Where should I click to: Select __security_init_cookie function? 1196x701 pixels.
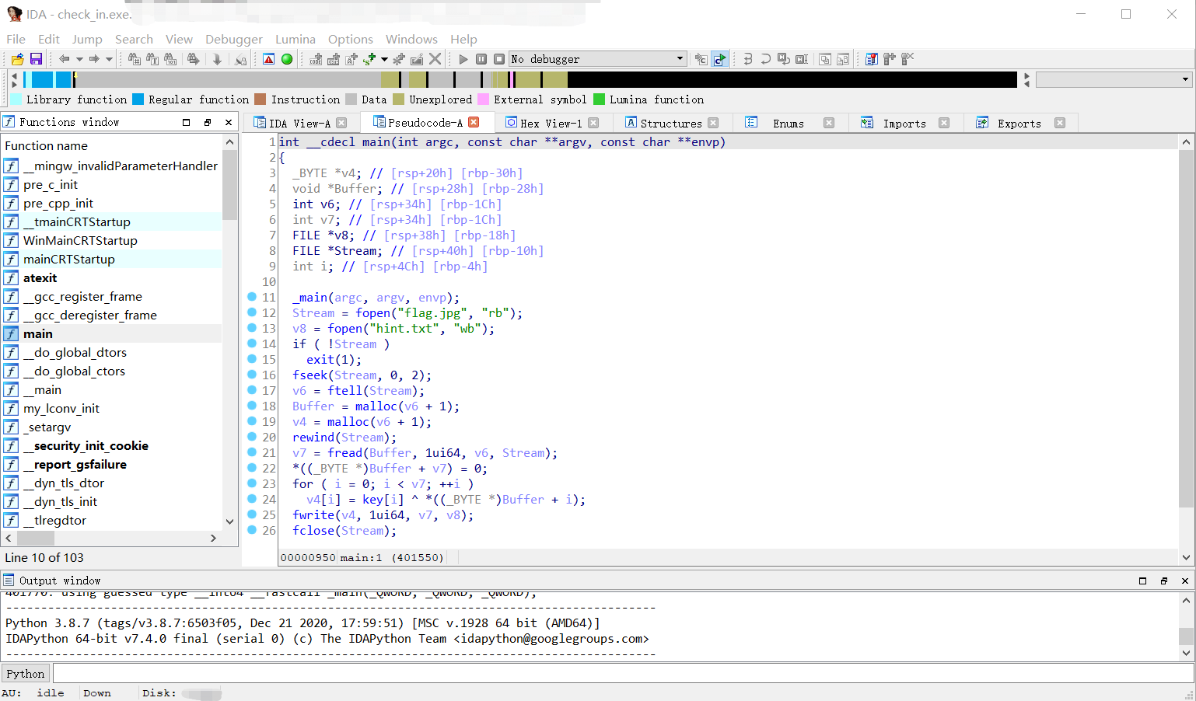pyautogui.click(x=112, y=445)
